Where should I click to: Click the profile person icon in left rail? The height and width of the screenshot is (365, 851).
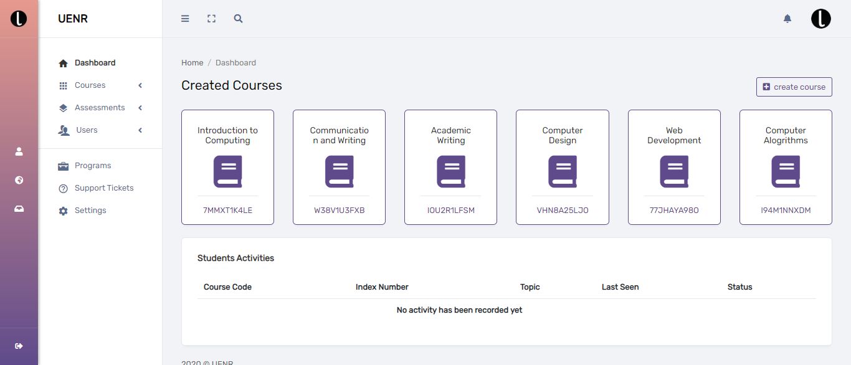pyautogui.click(x=19, y=151)
